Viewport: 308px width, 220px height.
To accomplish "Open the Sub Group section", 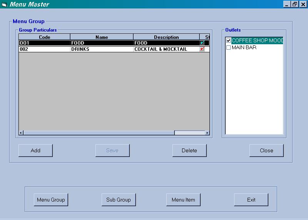I will pyautogui.click(x=119, y=200).
